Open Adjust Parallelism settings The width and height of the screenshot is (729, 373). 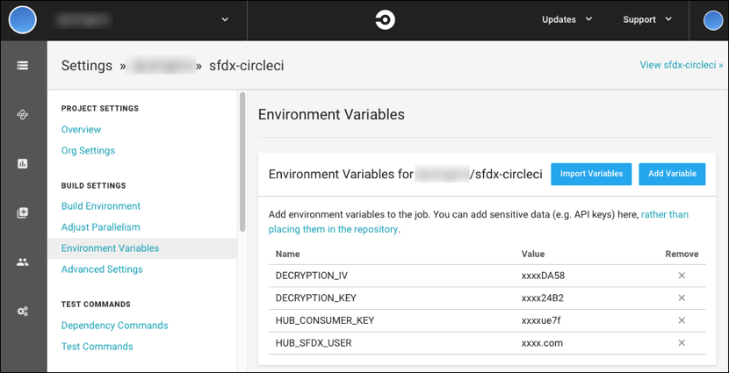coord(100,227)
